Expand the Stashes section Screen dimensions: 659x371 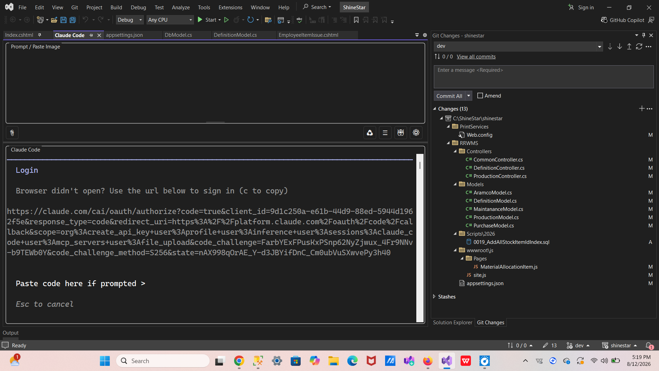[435, 296]
